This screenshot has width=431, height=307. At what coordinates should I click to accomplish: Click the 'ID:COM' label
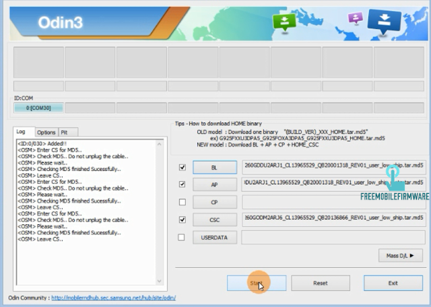tap(24, 98)
